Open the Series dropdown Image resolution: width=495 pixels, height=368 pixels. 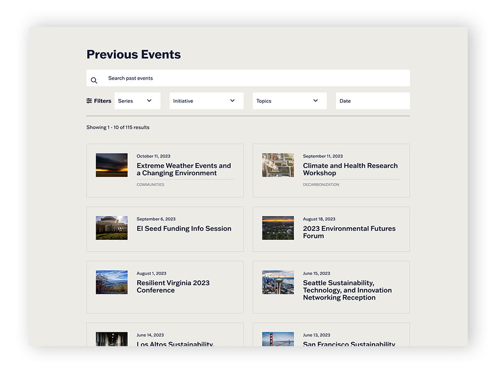[137, 101]
